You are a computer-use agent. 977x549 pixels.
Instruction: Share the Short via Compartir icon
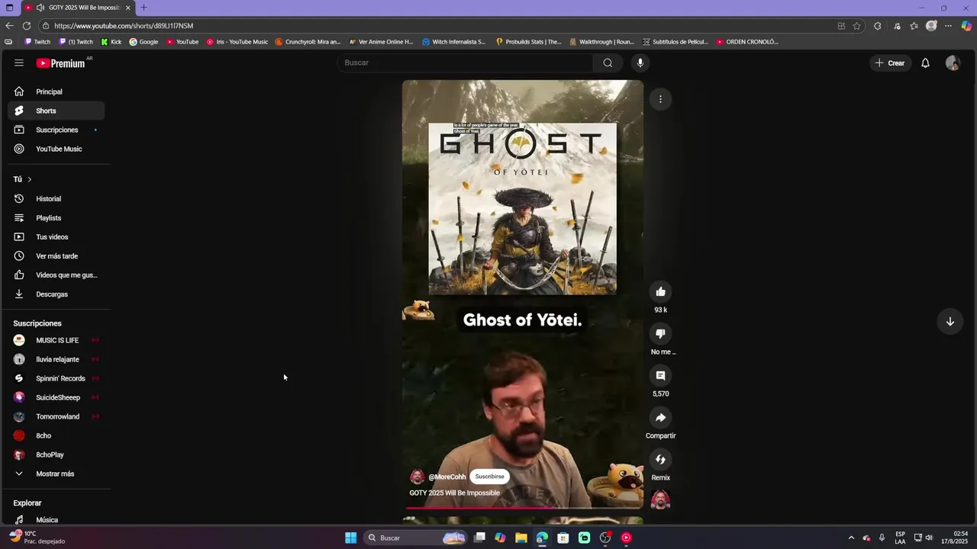point(660,418)
